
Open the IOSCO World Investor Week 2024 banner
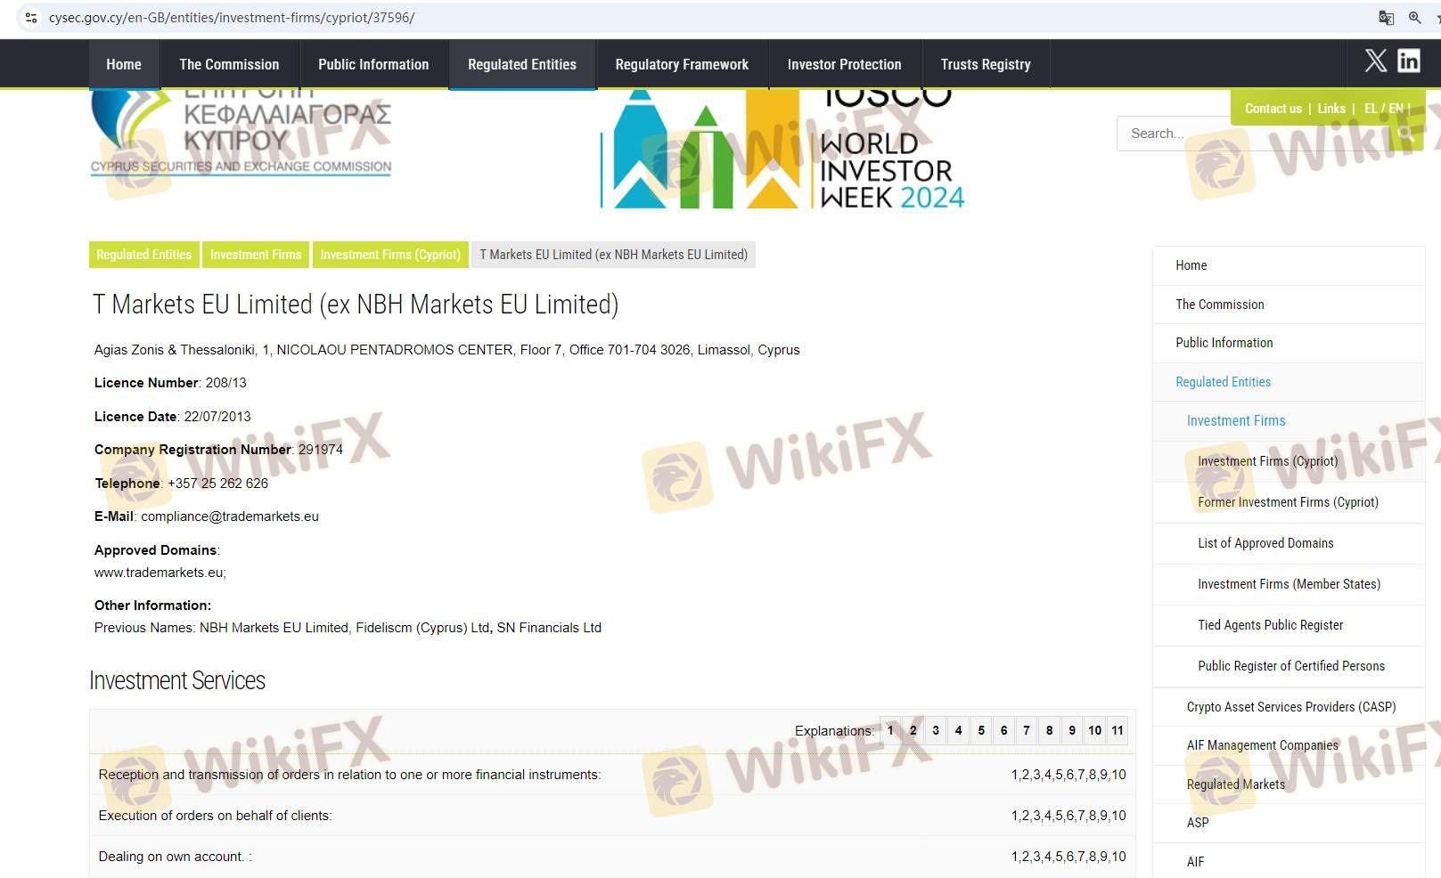782,150
